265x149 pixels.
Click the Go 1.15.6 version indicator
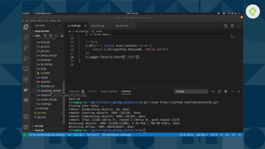[x=93, y=135]
